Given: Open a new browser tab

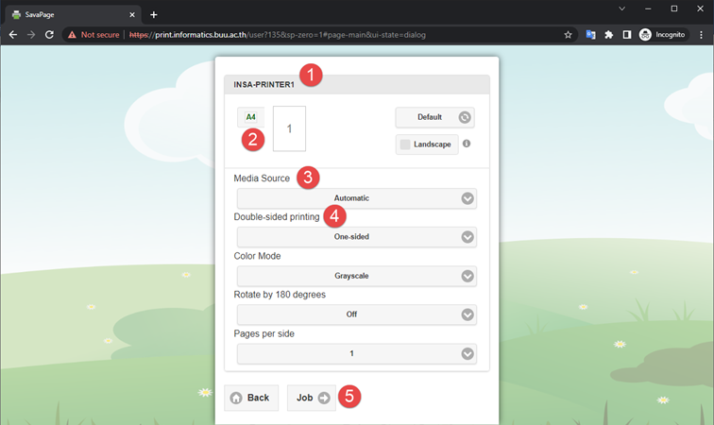Looking at the screenshot, I should coord(154,14).
